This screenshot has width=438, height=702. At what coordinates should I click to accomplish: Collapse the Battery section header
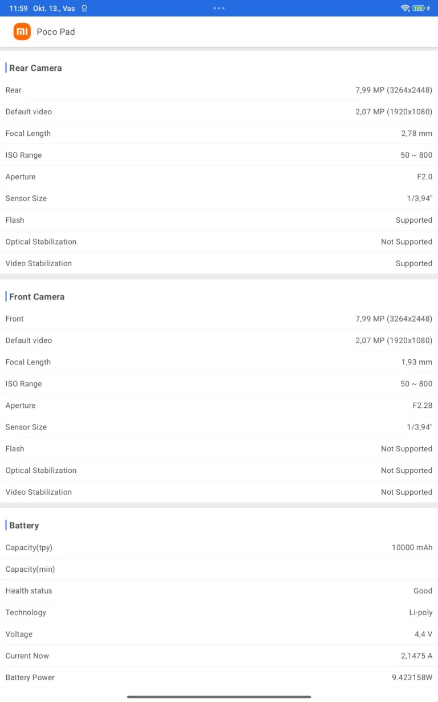click(x=24, y=525)
